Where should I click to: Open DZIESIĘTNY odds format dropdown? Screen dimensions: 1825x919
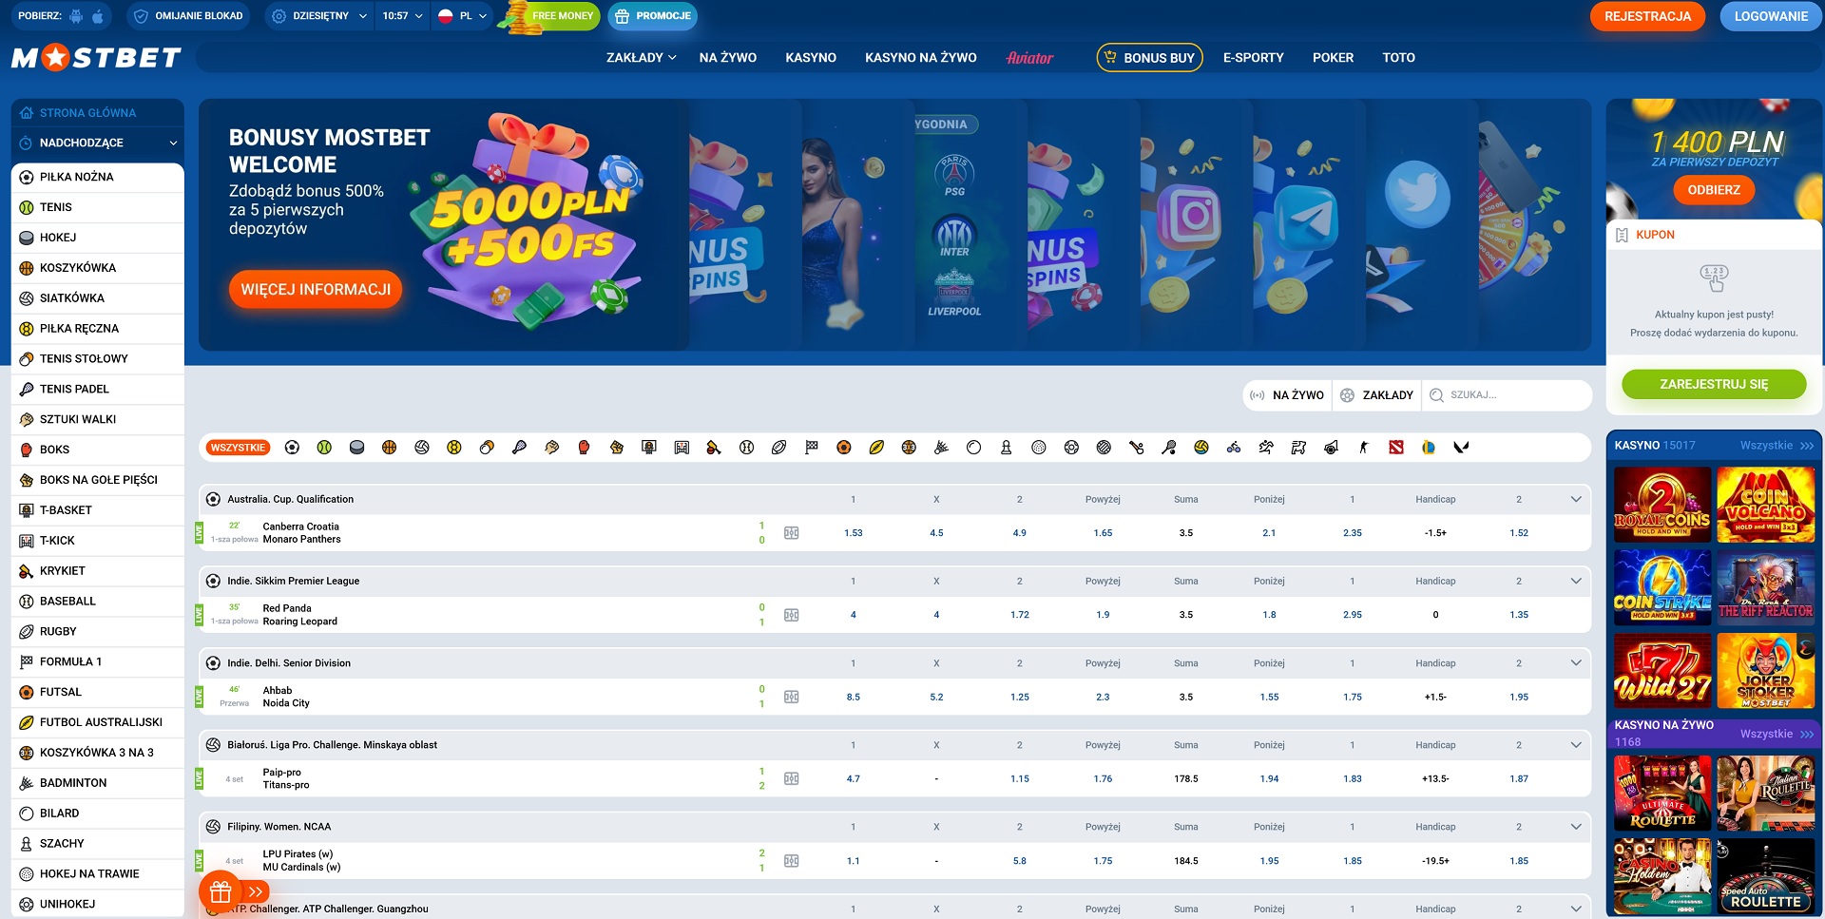(319, 16)
